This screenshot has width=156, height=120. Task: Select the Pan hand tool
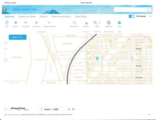(7, 23)
